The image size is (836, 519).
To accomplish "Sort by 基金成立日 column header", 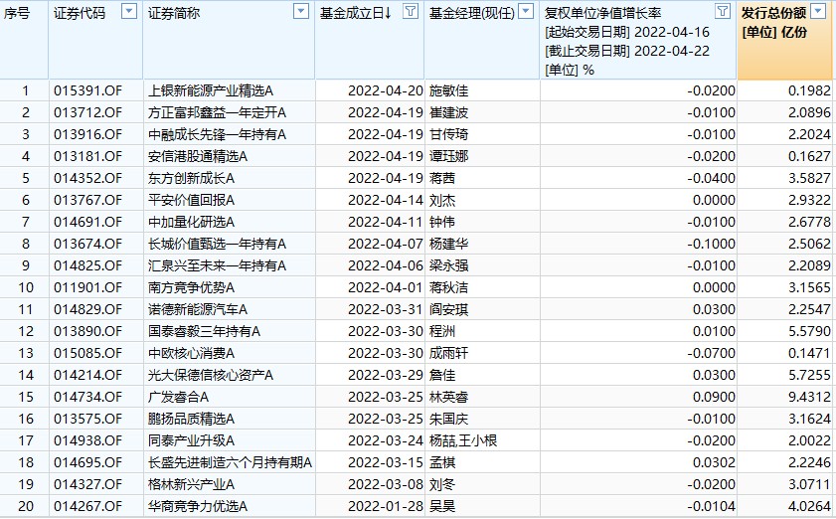I will (x=356, y=13).
